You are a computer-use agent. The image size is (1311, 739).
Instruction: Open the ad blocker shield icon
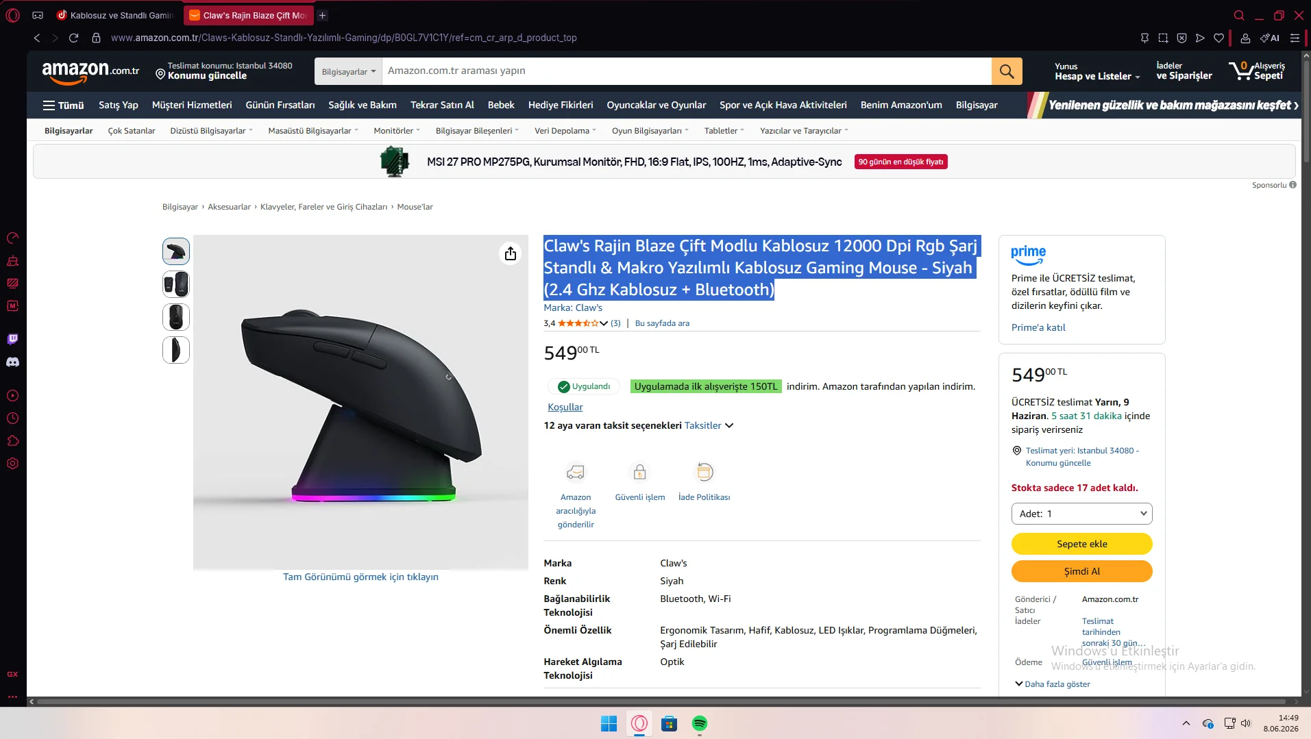1181,38
